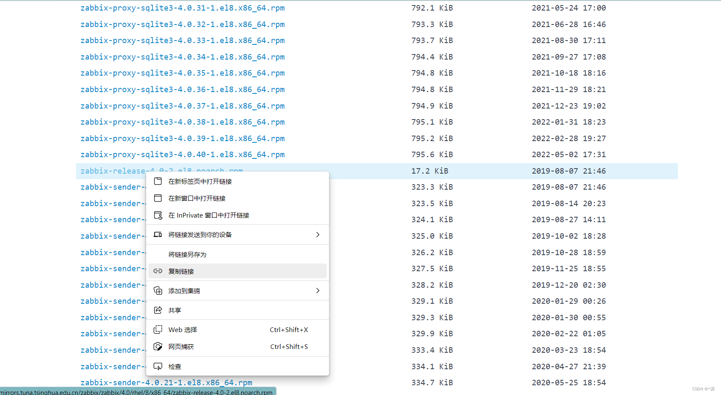Viewport: 721px width, 395px height.
Task: Select the share icon in context menu
Action: pos(158,310)
